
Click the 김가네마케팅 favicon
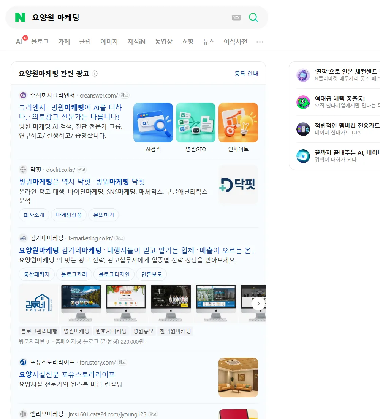[x=23, y=238]
